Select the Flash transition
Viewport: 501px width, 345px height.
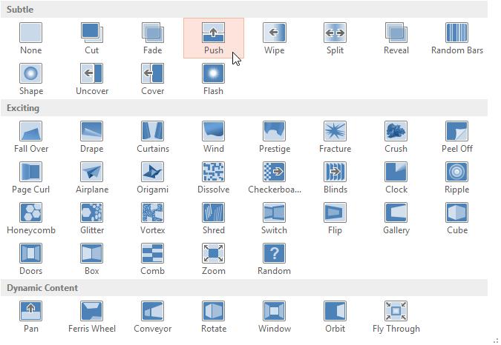pos(214,79)
